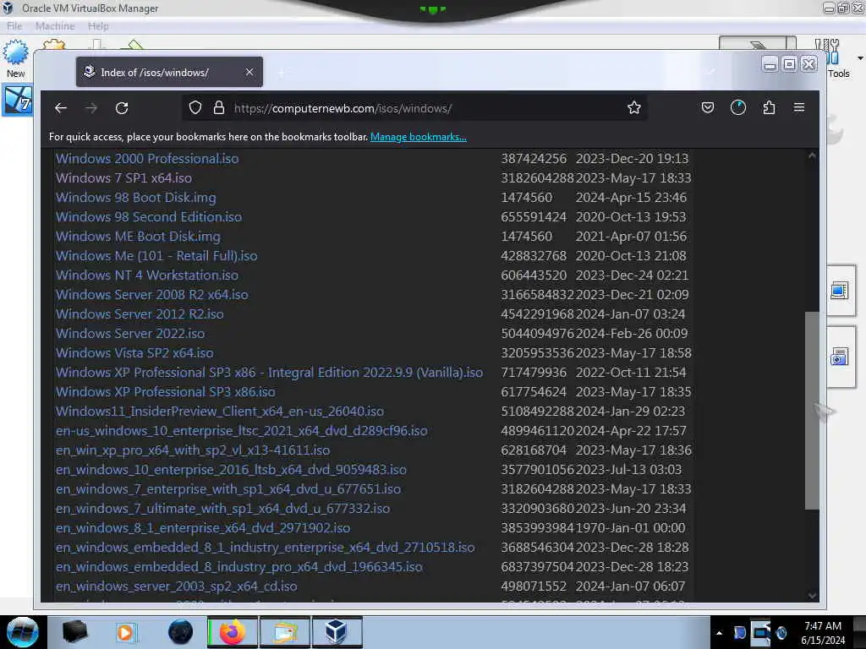Close the Index of /isos/windows/ tab
This screenshot has width=866, height=649.
tap(249, 73)
